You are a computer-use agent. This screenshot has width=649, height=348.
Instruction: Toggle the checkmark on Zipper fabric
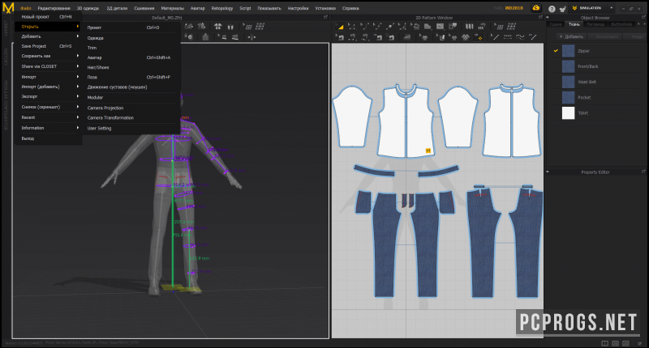tap(556, 51)
